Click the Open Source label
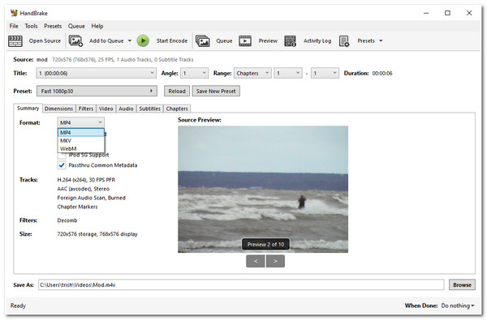The width and height of the screenshot is (487, 320). pyautogui.click(x=45, y=41)
